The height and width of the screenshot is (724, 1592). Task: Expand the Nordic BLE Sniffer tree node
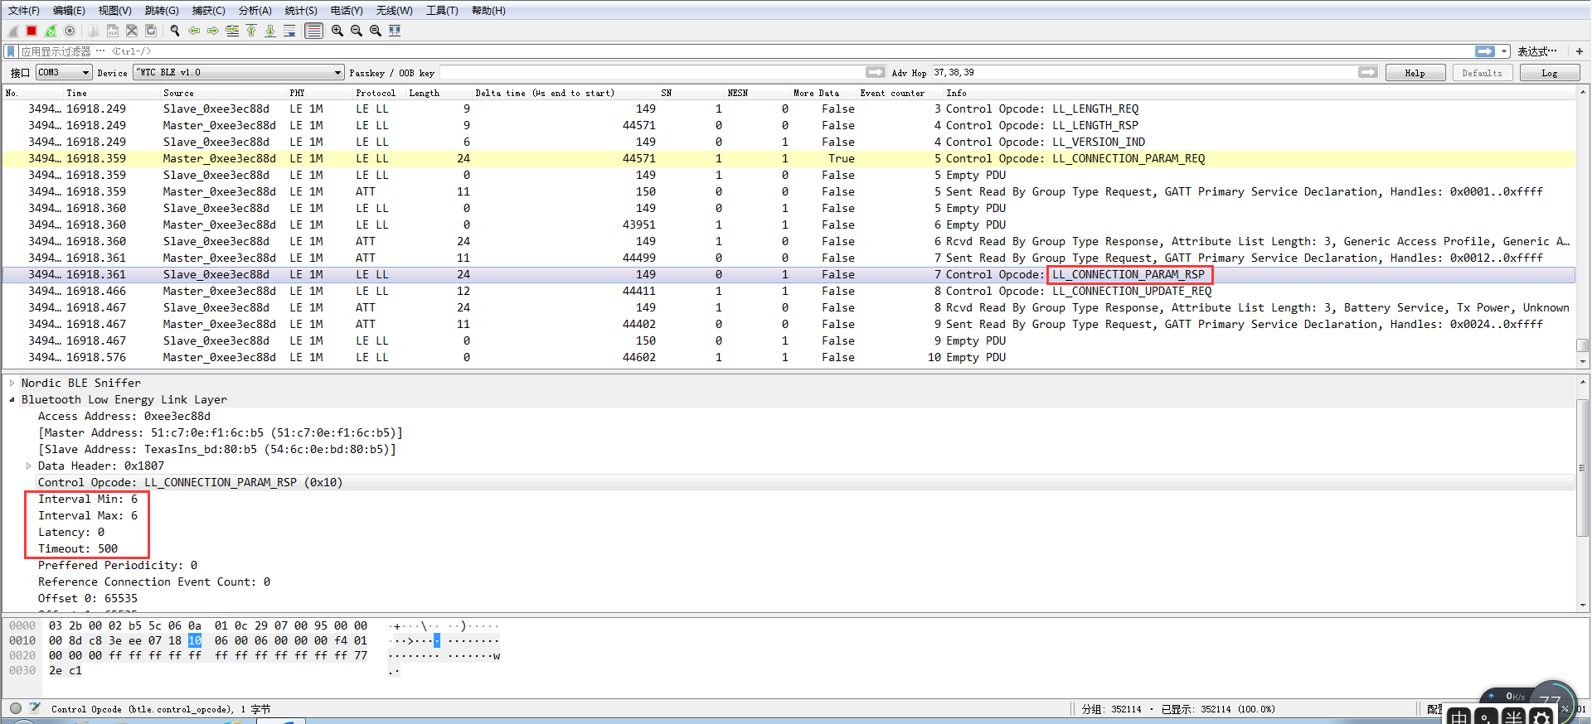12,383
